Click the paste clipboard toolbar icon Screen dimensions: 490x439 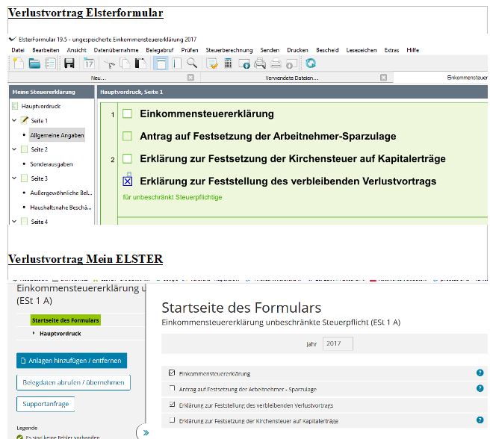140,63
